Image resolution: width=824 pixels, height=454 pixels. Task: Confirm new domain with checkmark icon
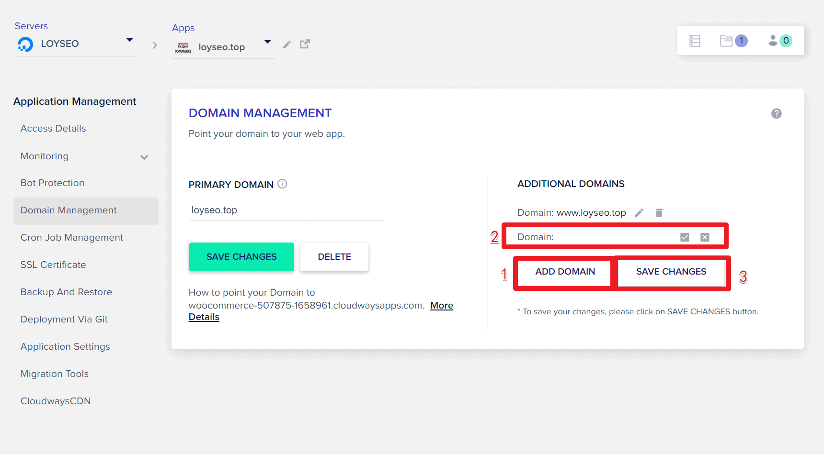point(685,237)
